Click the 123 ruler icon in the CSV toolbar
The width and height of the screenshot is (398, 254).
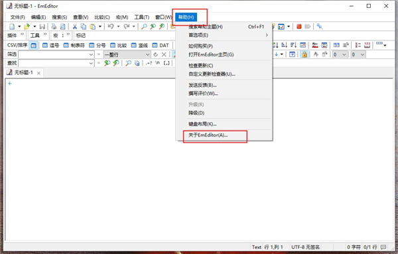tap(367, 45)
